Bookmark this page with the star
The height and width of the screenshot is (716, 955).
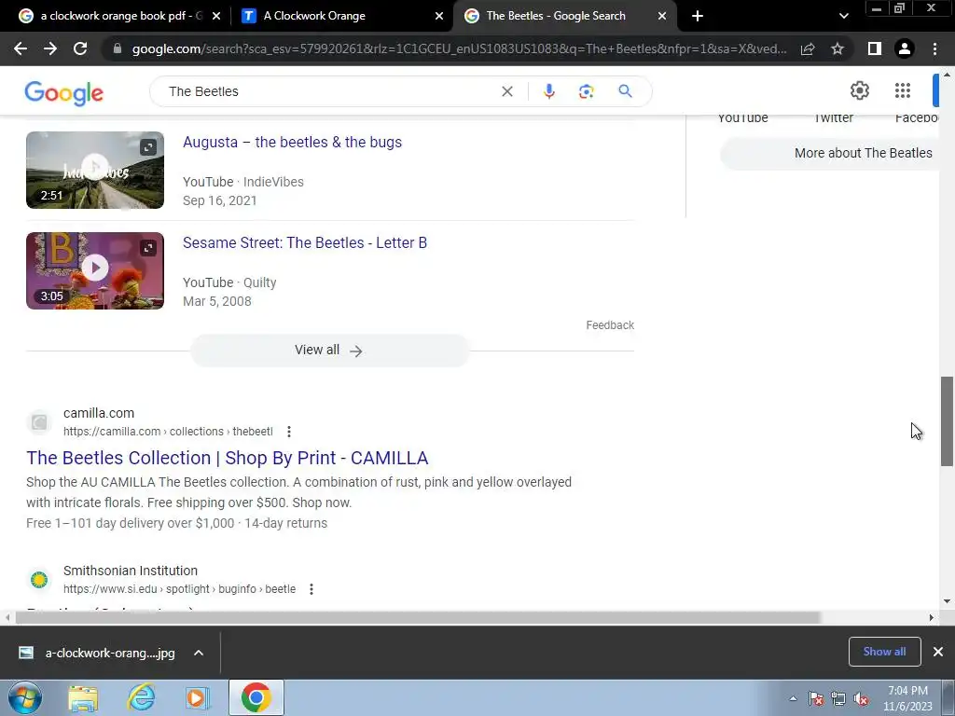(837, 48)
